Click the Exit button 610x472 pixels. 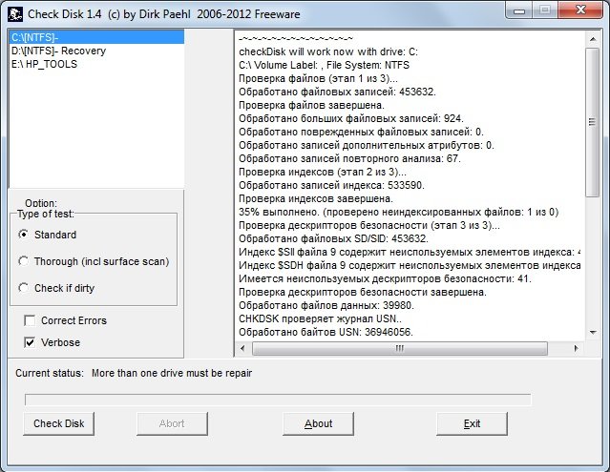(472, 423)
